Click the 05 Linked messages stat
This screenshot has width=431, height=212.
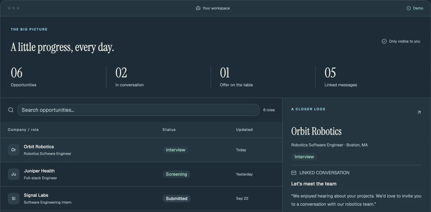click(341, 77)
